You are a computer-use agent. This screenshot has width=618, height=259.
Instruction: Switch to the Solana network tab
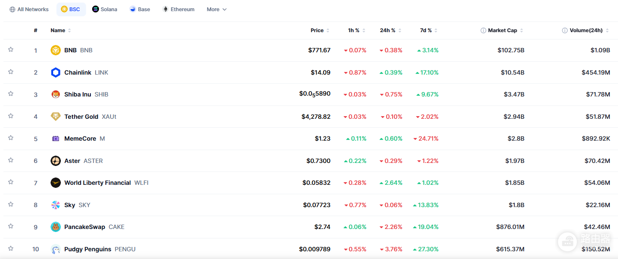click(105, 9)
